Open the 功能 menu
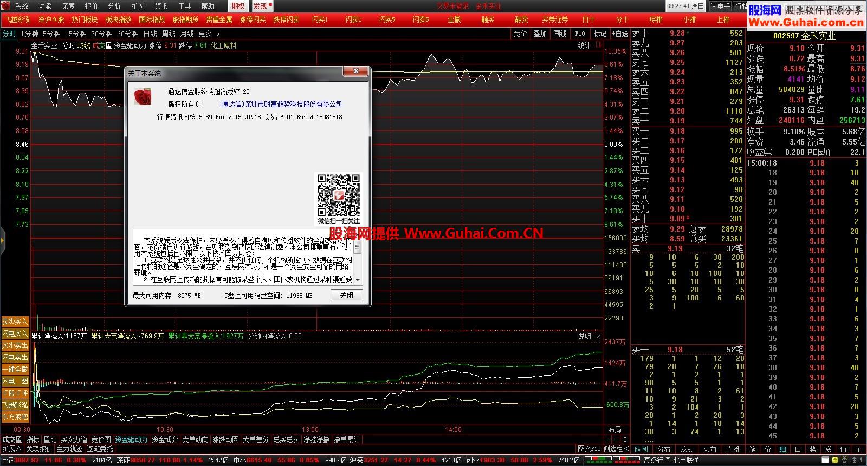Viewport: 867px width, 466px height. pyautogui.click(x=44, y=6)
